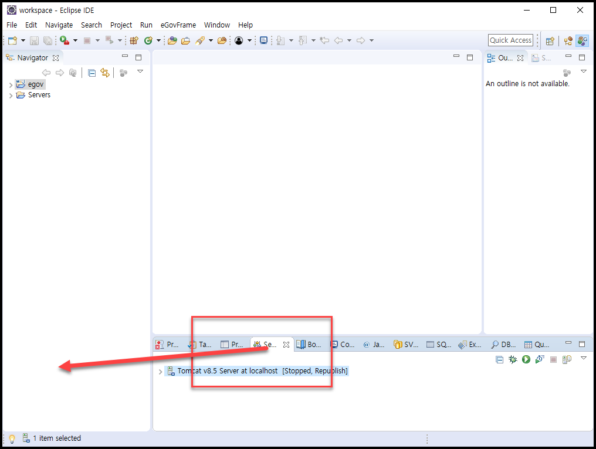Viewport: 596px width, 449px height.
Task: Click the green New Java Class icon
Action: (148, 40)
